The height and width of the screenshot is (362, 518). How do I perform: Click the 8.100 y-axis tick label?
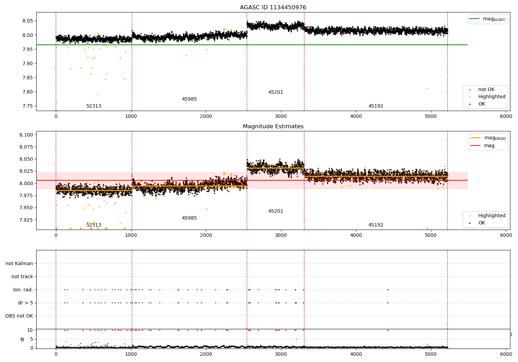pos(27,135)
